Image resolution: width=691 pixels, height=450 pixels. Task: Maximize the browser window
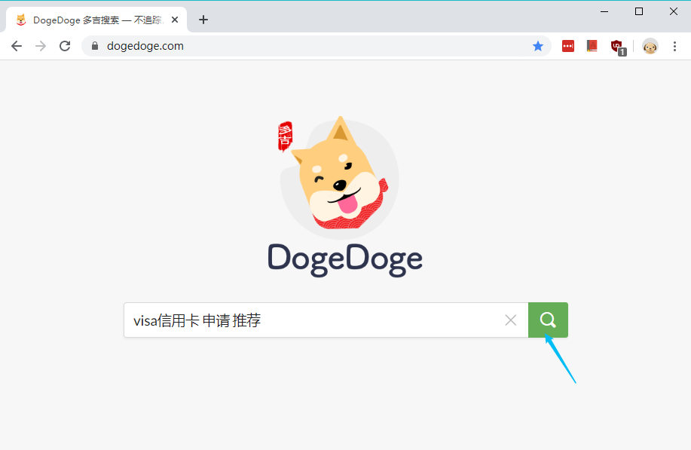639,11
